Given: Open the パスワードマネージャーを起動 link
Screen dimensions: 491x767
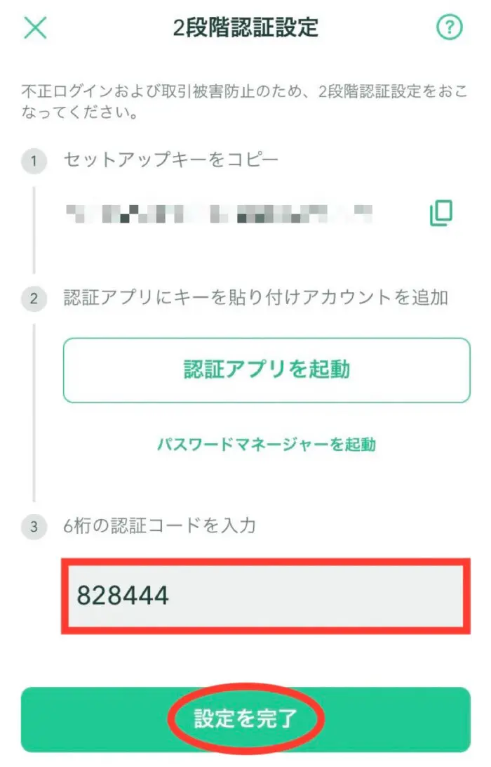Looking at the screenshot, I should point(267,445).
